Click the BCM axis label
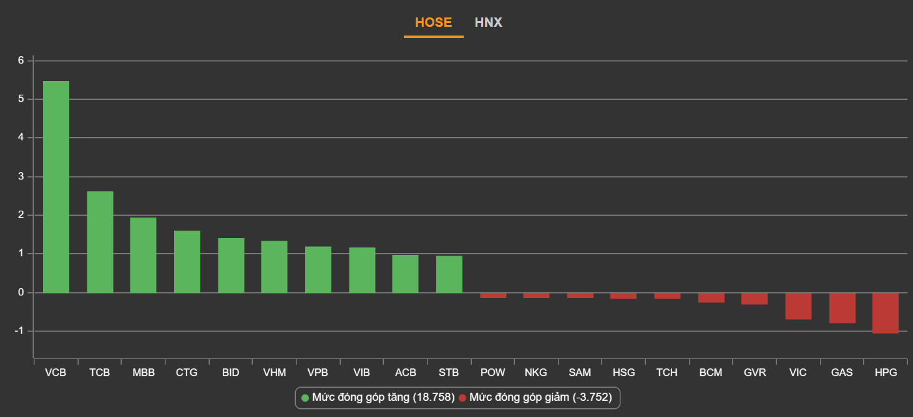This screenshot has width=913, height=417. click(x=711, y=373)
